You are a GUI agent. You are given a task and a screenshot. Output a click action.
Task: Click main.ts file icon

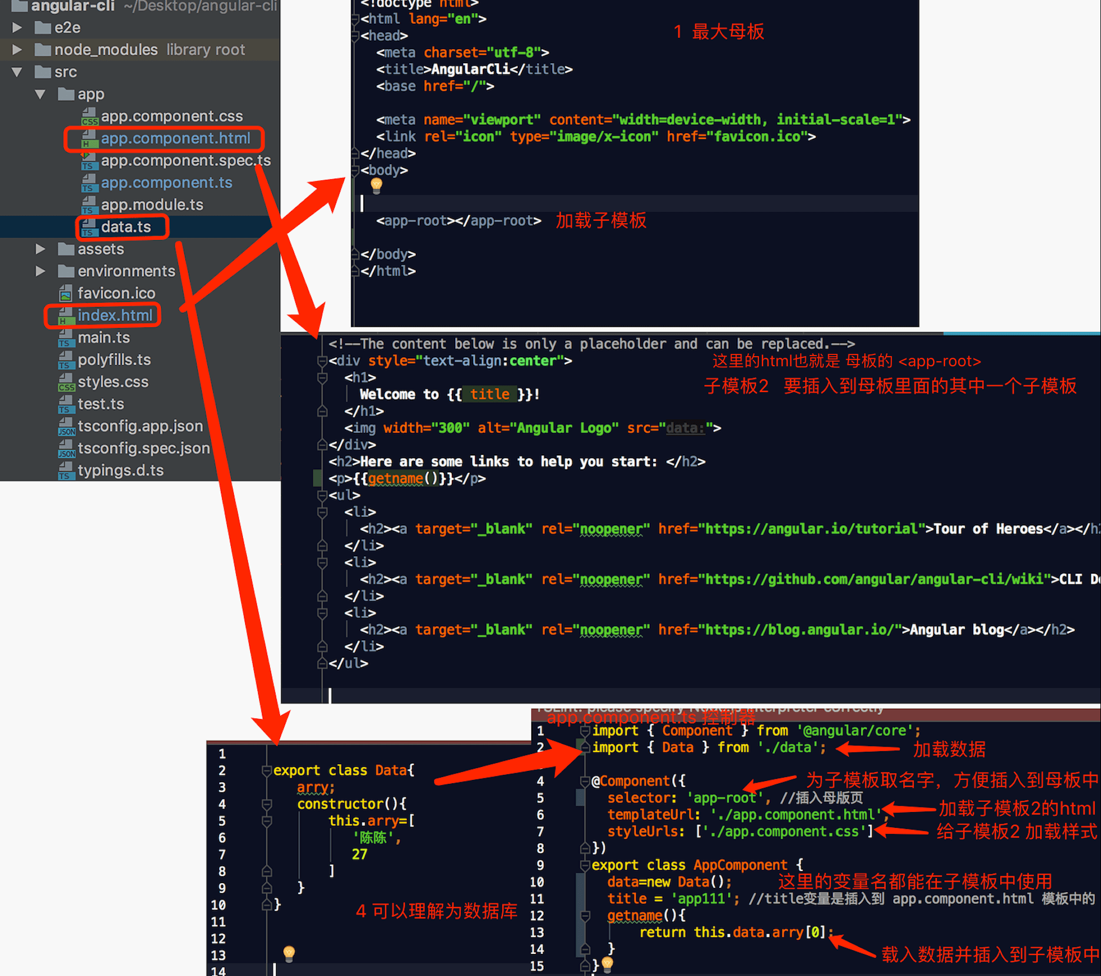pos(66,338)
